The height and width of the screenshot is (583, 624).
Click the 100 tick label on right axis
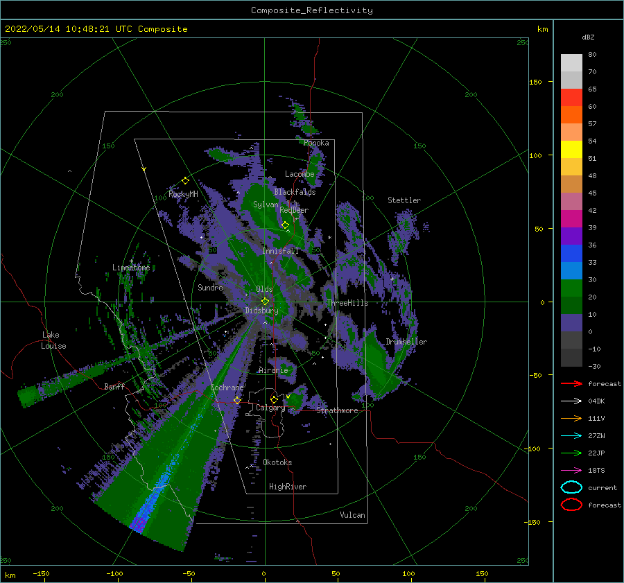[x=535, y=155]
